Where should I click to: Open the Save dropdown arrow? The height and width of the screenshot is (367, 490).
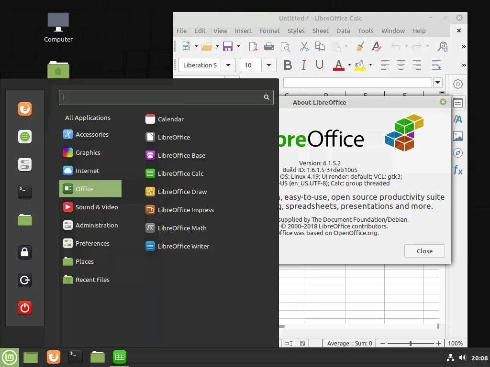pos(238,46)
